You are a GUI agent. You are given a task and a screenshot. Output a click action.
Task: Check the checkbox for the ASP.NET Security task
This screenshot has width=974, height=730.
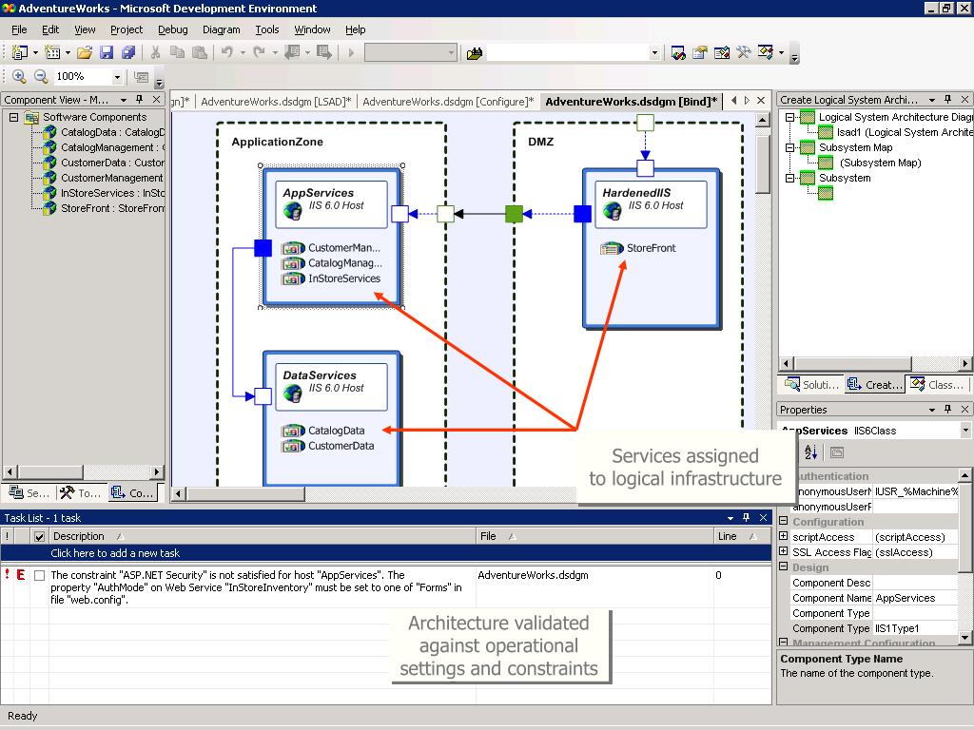39,575
